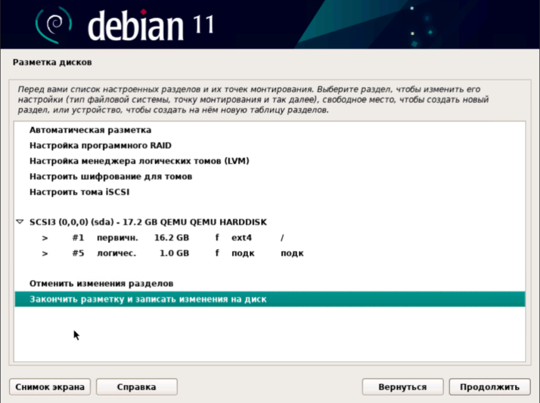540x403 pixels.
Task: Click the 16.2 GB size value
Action: click(x=172, y=238)
